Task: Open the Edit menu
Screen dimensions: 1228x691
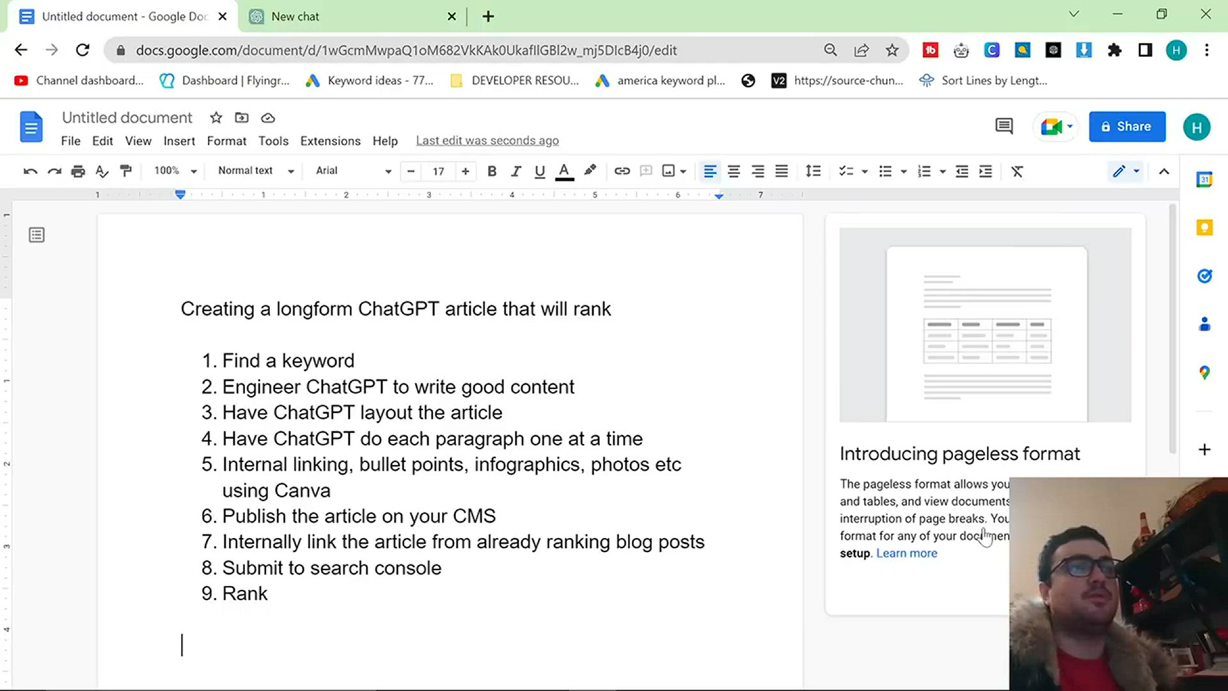Action: coord(102,141)
